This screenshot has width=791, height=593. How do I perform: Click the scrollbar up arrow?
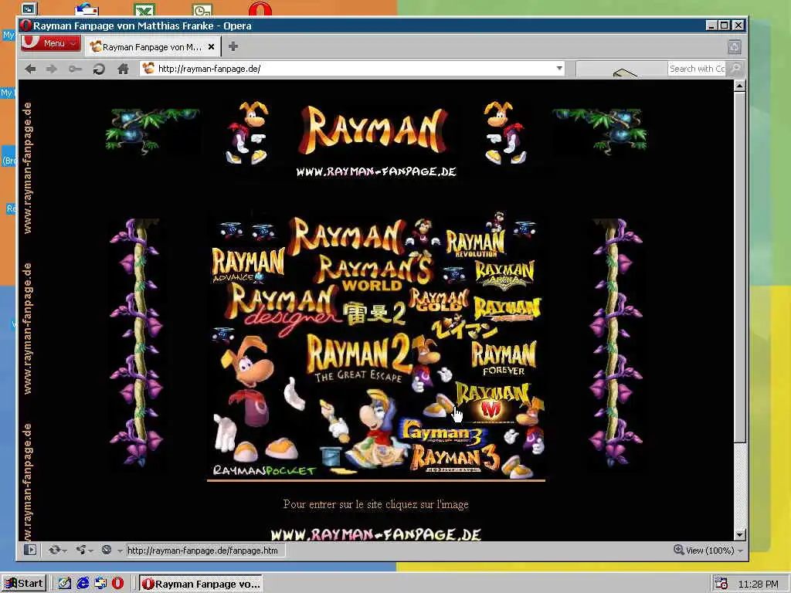739,86
